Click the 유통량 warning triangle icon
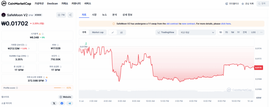The width and height of the screenshot is (269, 107). pyautogui.click(x=47, y=77)
